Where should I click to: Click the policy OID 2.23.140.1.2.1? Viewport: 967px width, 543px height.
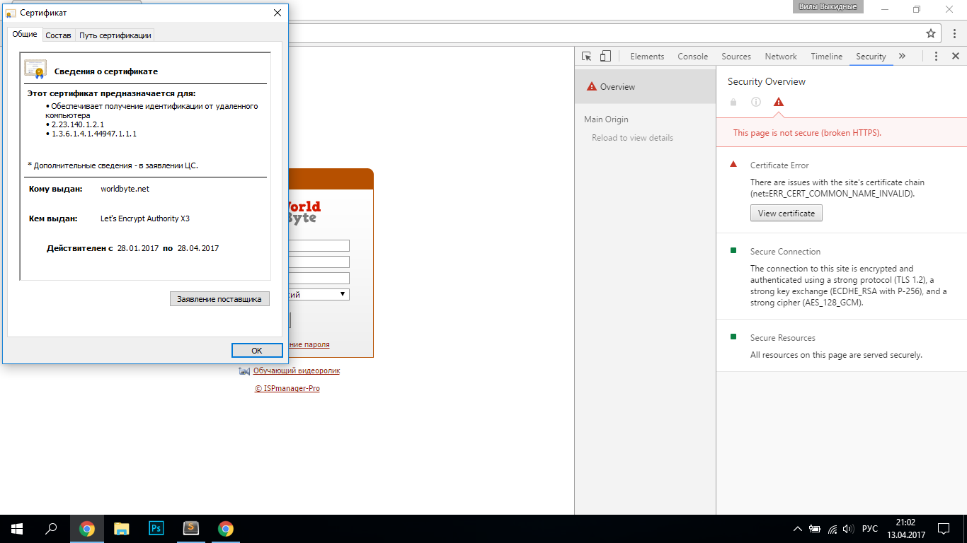78,124
